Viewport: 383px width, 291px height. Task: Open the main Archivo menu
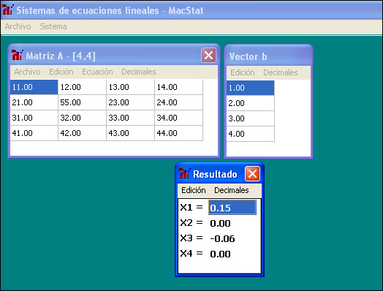[x=18, y=26]
